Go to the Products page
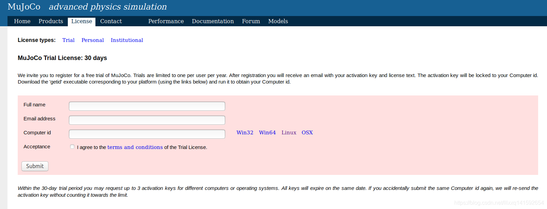The image size is (547, 209). coord(51,21)
